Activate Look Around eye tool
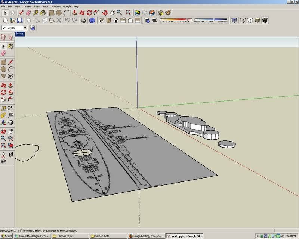 pos(3,162)
